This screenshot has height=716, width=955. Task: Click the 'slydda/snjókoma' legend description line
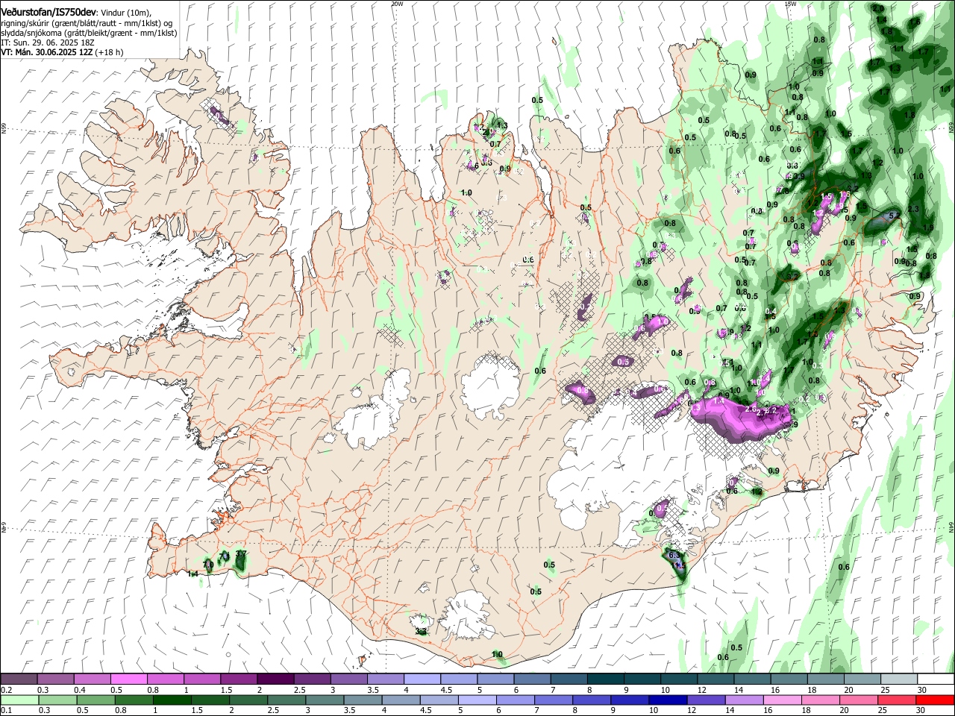pyautogui.click(x=89, y=33)
